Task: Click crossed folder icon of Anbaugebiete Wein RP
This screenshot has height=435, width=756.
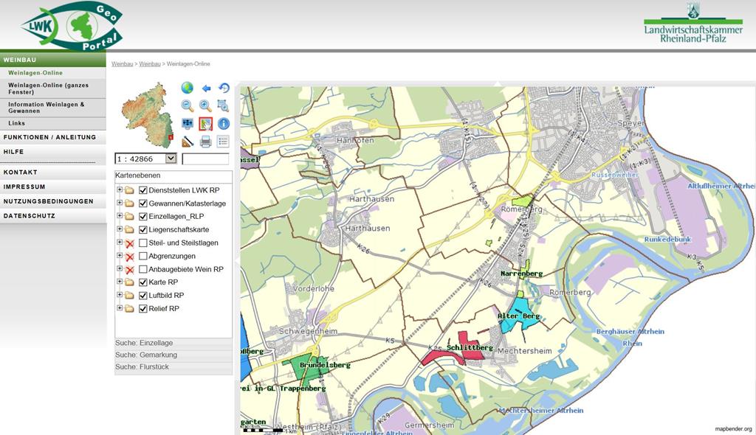Action: (129, 269)
